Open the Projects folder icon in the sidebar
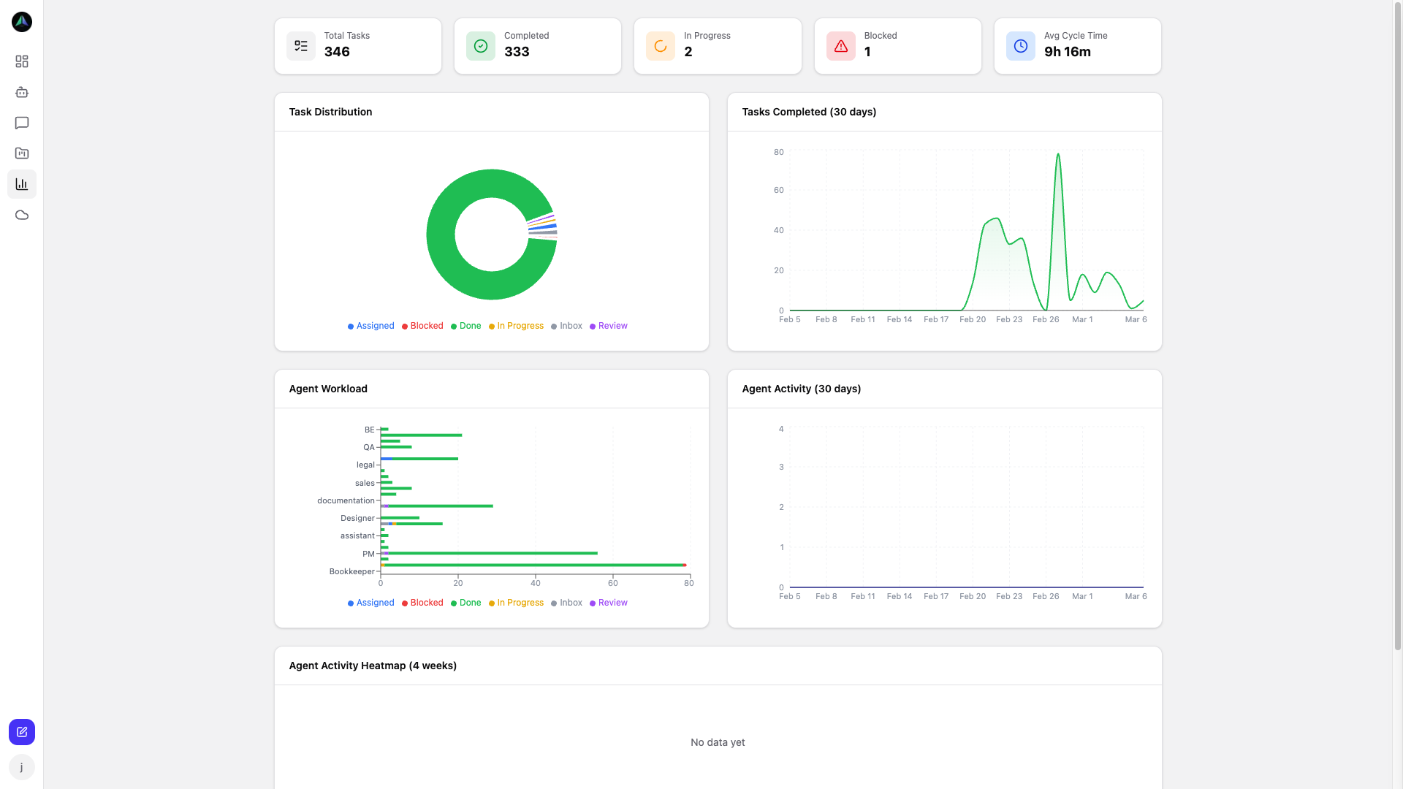Screen dimensions: 1403x789 [21, 153]
